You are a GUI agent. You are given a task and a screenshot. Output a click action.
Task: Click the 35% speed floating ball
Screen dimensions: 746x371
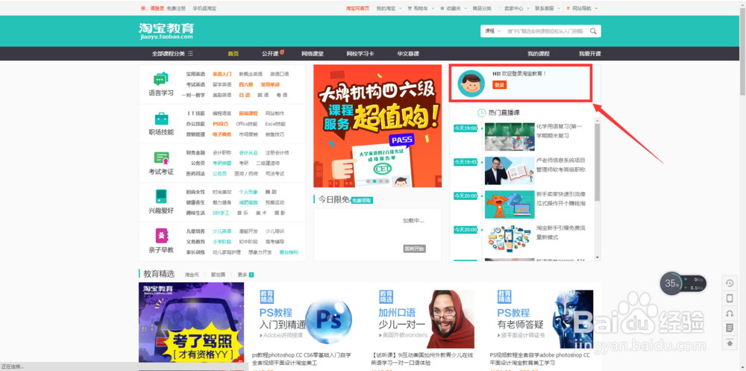(671, 284)
